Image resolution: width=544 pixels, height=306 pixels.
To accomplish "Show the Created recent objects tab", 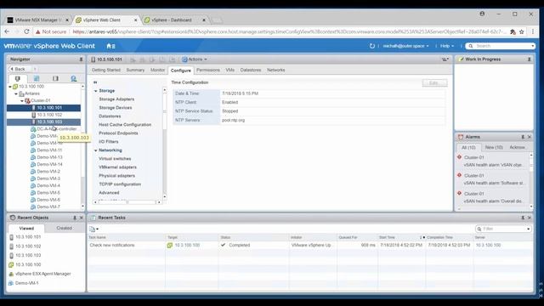I will [x=65, y=229].
